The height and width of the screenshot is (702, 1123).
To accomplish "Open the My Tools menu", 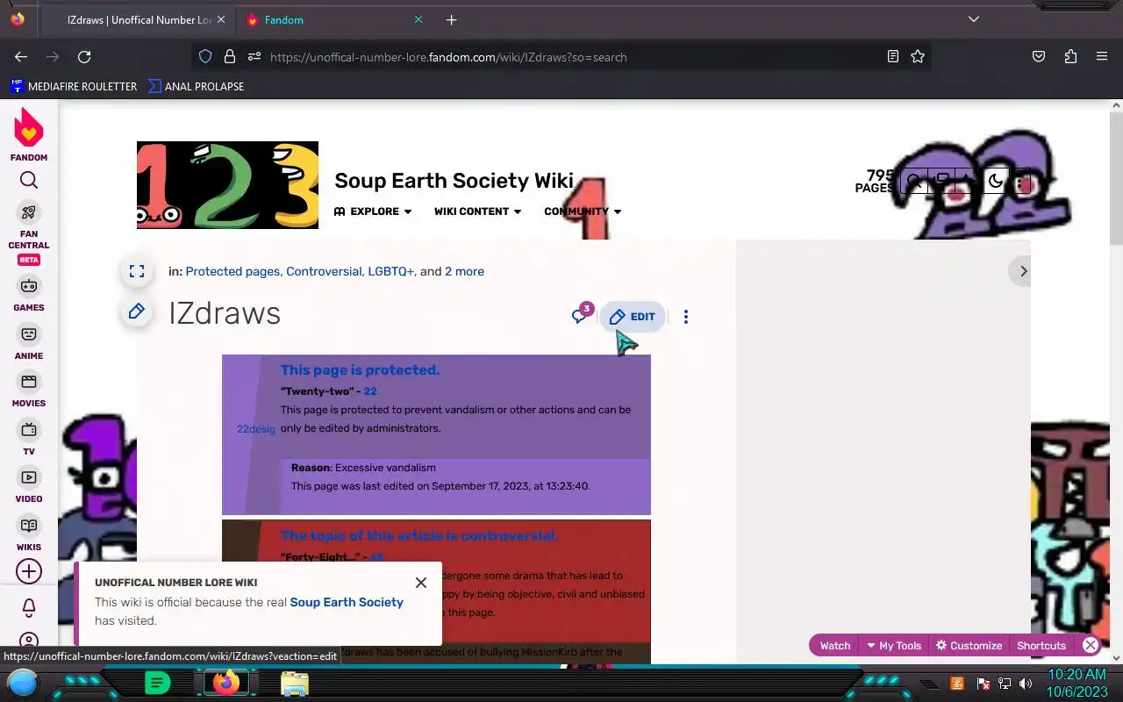I will pos(894,645).
